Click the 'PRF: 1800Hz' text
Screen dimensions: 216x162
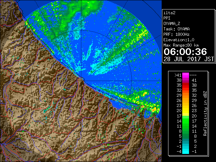click(x=177, y=34)
